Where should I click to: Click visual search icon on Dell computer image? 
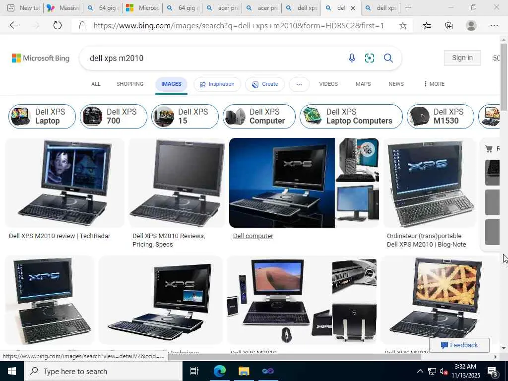point(368,150)
